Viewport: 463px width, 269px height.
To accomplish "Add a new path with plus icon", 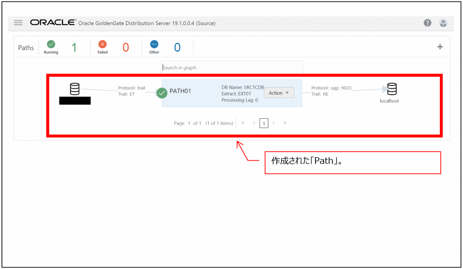I will [x=440, y=47].
